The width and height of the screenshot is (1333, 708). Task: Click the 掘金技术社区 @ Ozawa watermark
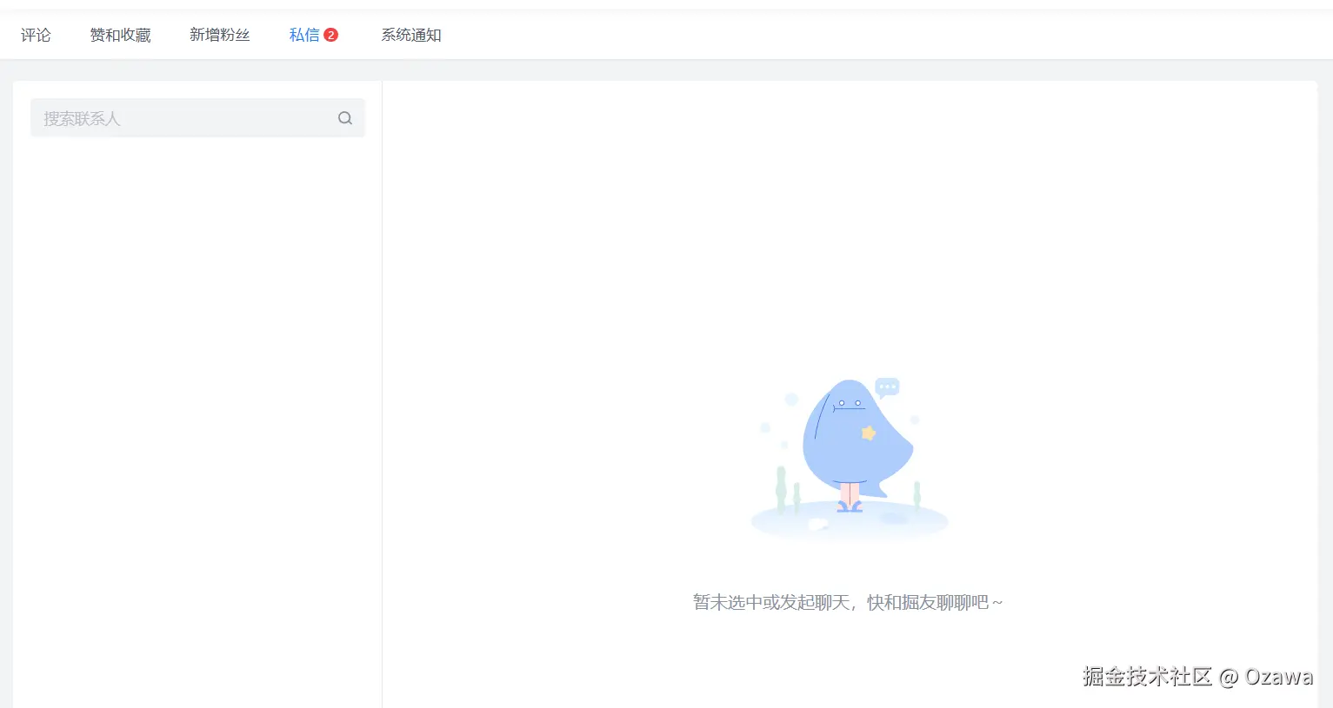1197,676
